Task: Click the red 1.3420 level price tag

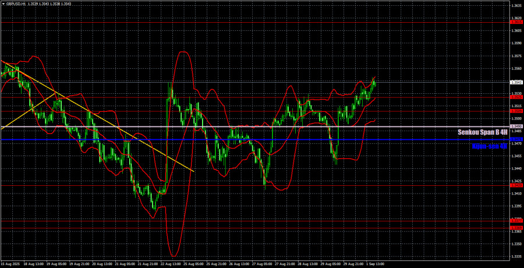Action: [516, 185]
